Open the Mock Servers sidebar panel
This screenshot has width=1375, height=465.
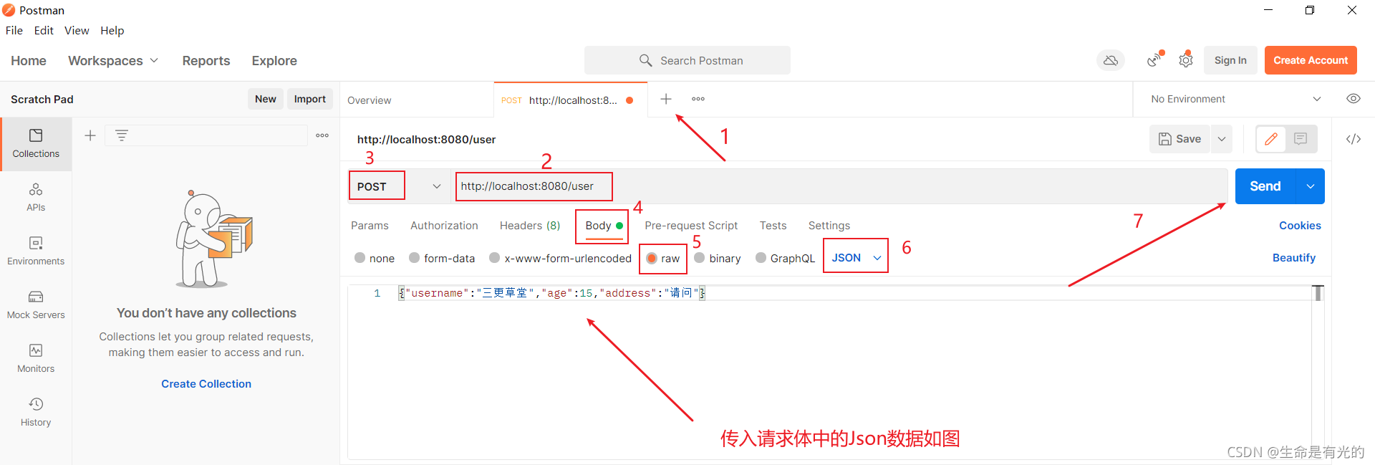click(x=36, y=305)
